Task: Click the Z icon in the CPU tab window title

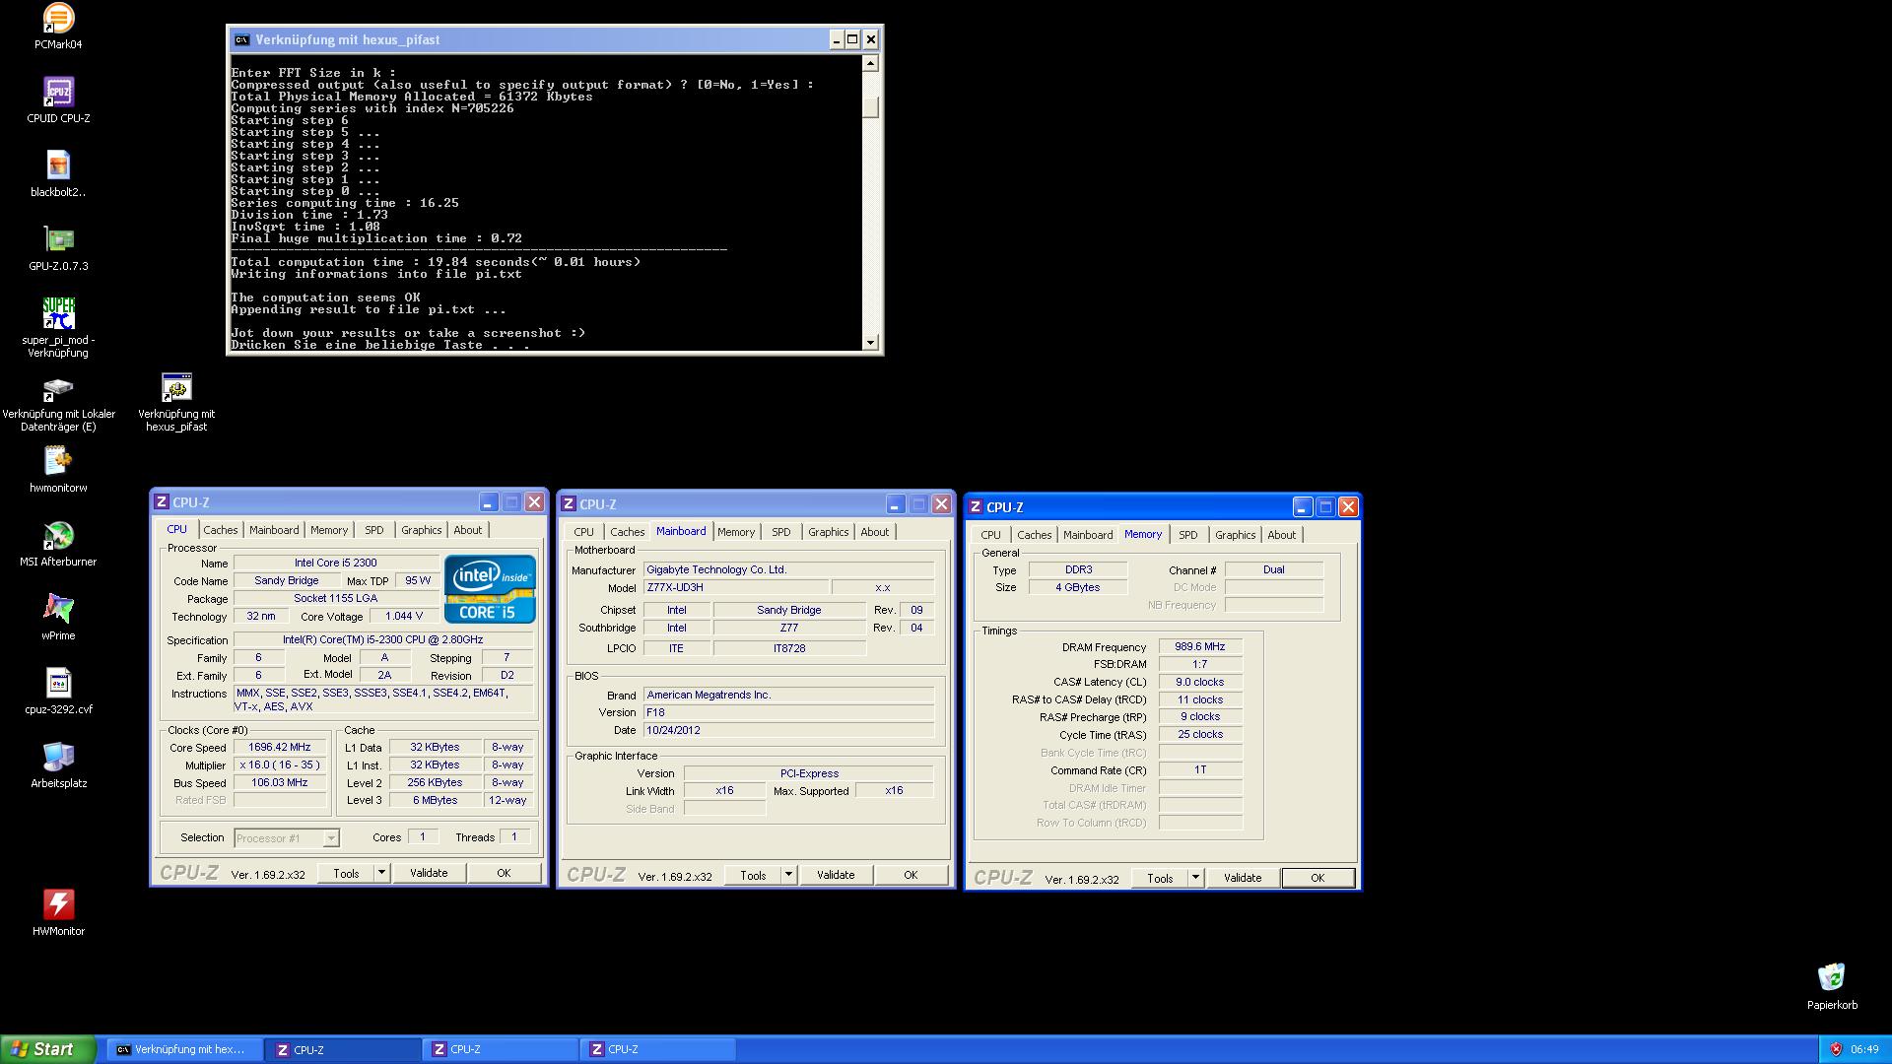Action: pyautogui.click(x=162, y=502)
